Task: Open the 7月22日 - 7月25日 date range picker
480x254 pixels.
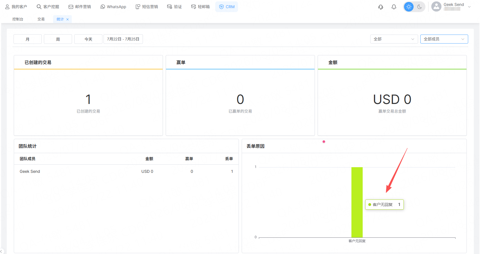Action: point(123,39)
